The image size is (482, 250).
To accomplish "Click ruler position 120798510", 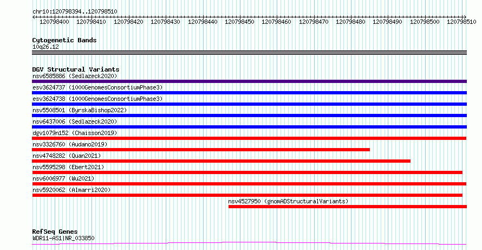I will [461, 22].
